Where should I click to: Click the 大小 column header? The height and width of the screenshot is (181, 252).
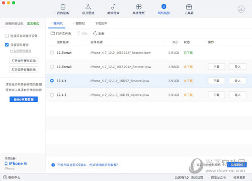pyautogui.click(x=175, y=42)
